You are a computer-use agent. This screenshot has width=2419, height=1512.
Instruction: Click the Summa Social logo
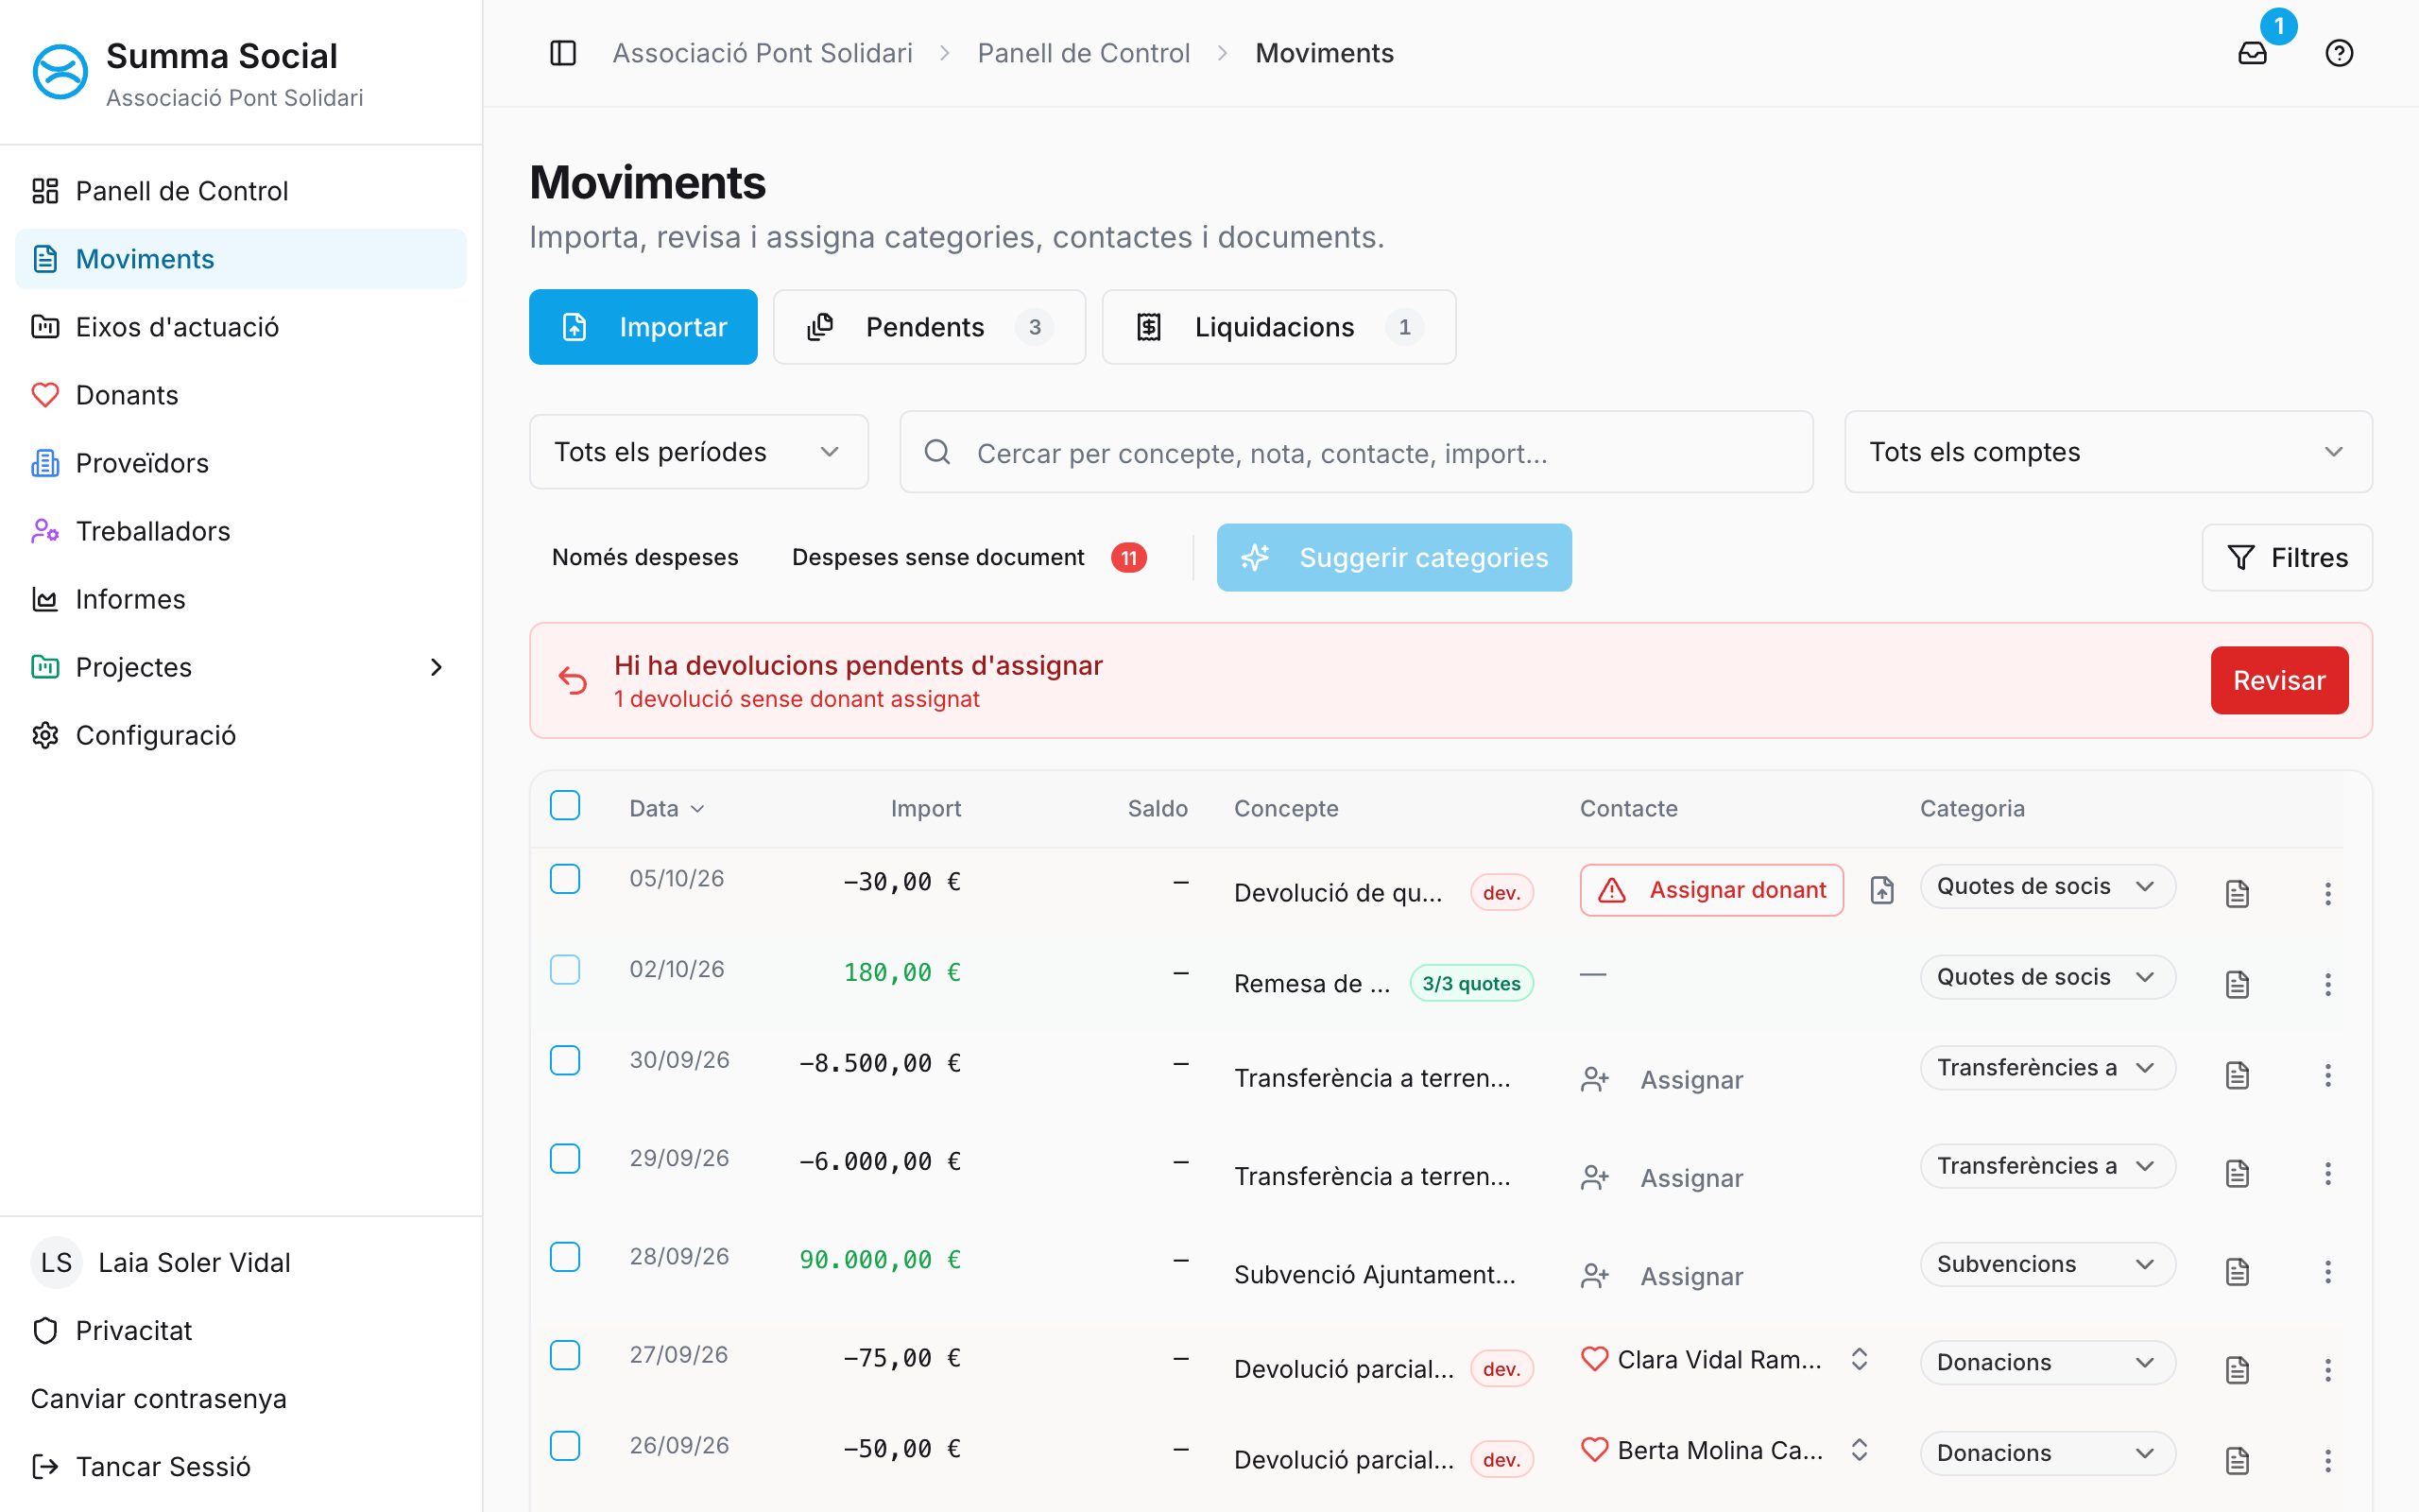click(60, 72)
